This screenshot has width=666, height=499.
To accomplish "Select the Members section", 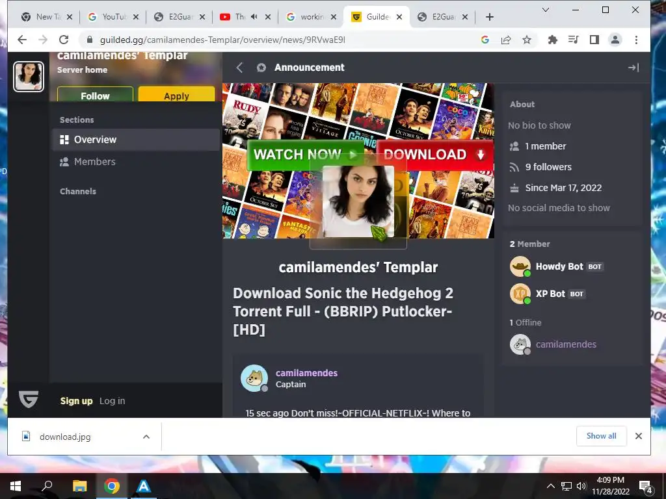I will pyautogui.click(x=136, y=162).
